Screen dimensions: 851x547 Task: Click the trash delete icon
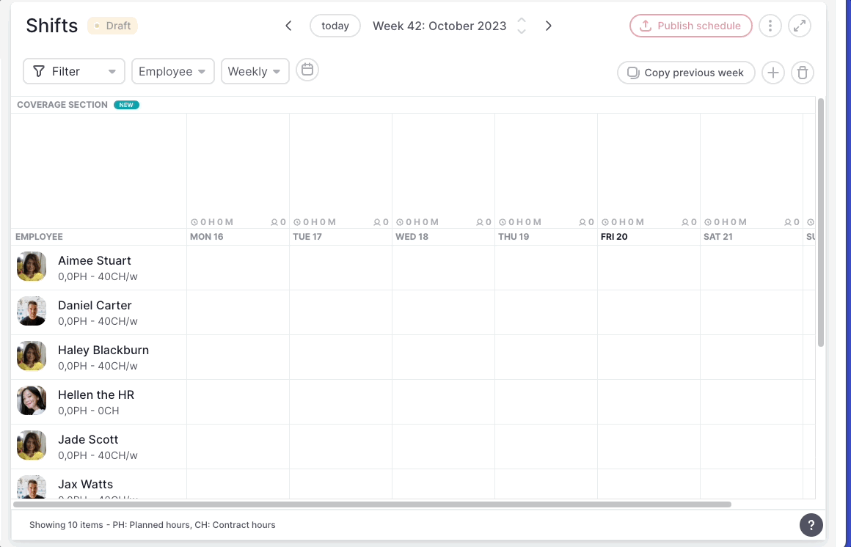pos(803,73)
